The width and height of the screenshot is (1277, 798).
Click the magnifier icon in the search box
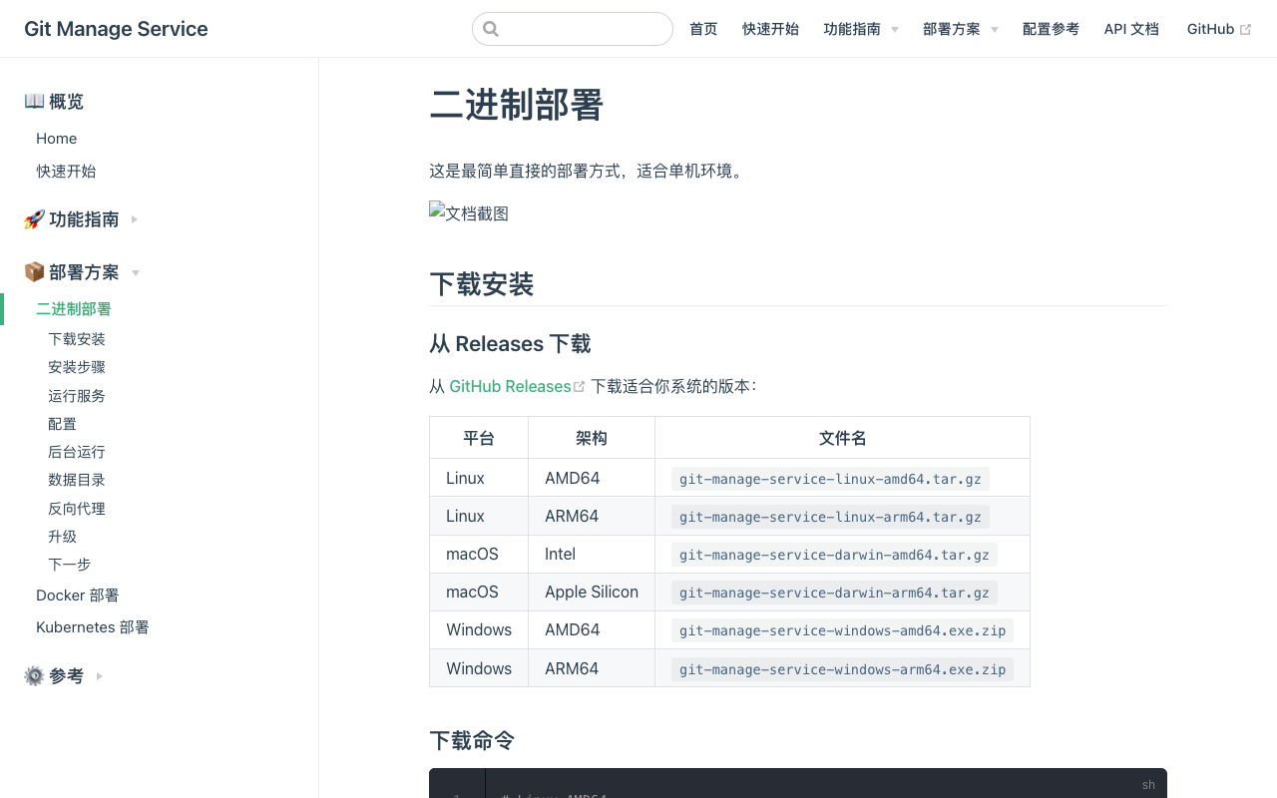pos(490,29)
